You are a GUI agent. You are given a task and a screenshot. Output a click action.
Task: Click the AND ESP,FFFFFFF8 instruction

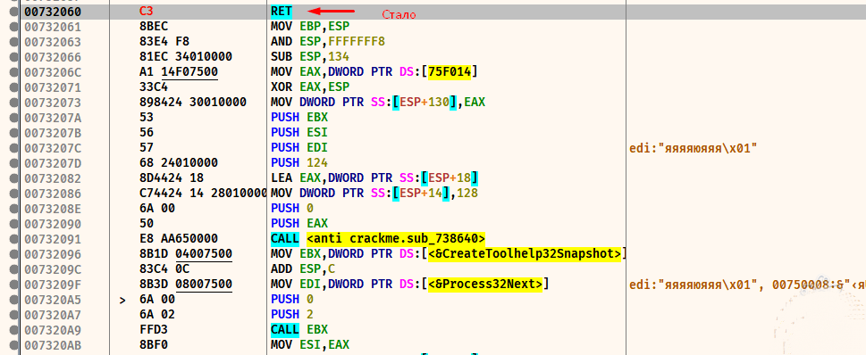[x=327, y=42]
